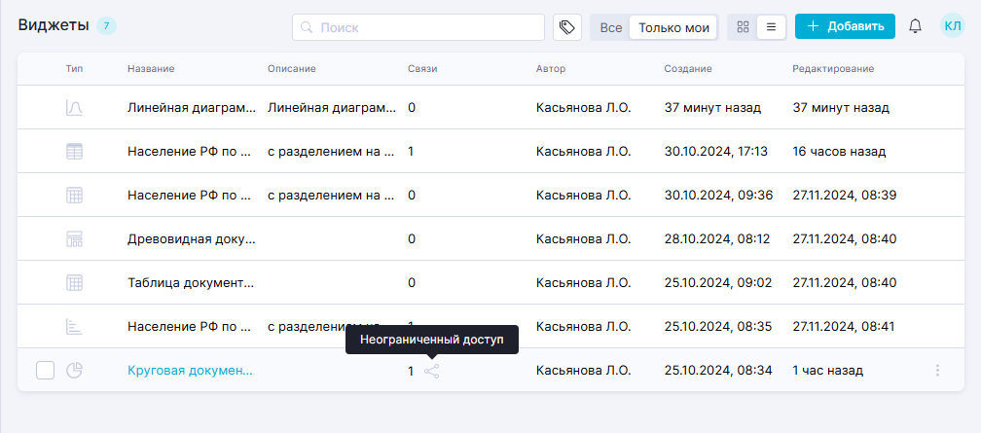
Task: Sort by Создание column header
Action: coord(688,69)
